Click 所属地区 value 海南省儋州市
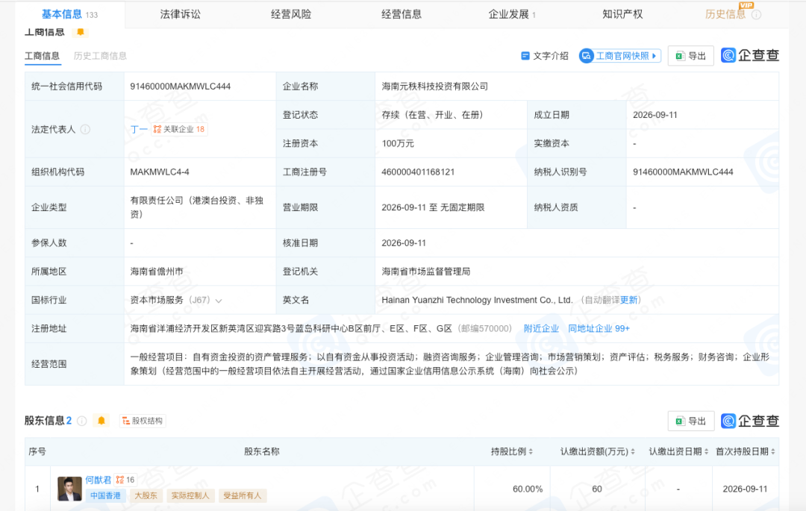Viewport: 806px width, 511px height. point(157,272)
